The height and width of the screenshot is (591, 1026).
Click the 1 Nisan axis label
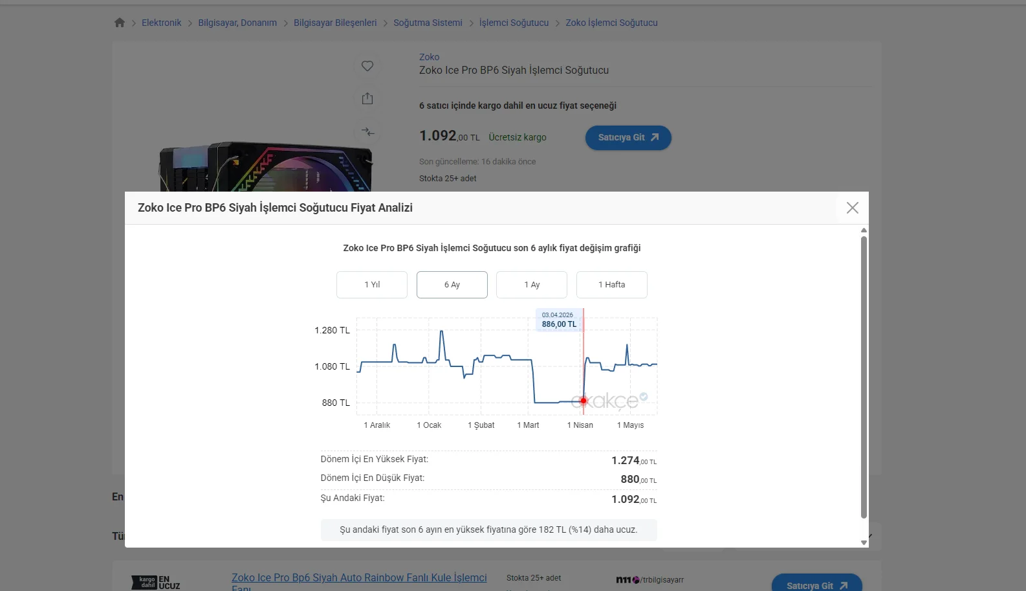[580, 425]
